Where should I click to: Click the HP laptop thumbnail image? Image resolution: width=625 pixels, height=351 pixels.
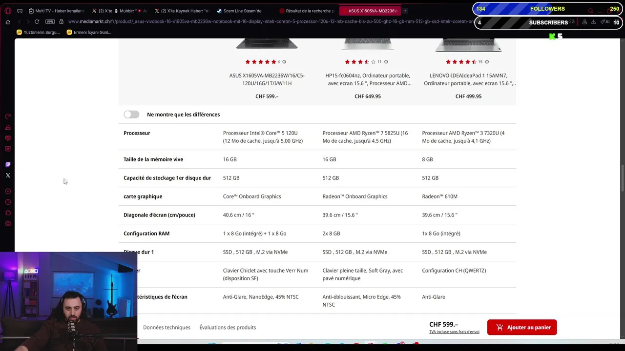coord(368,45)
